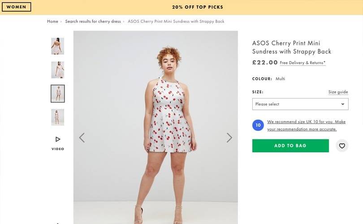
Task: Open the WOMEN section tab
Action: click(x=16, y=7)
